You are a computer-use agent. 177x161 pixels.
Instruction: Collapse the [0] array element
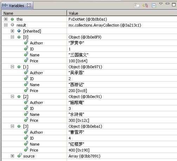pyautogui.click(x=12, y=37)
